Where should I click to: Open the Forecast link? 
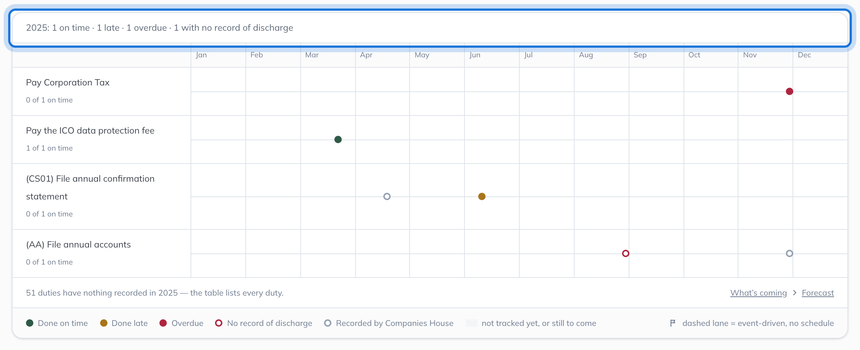coord(818,293)
